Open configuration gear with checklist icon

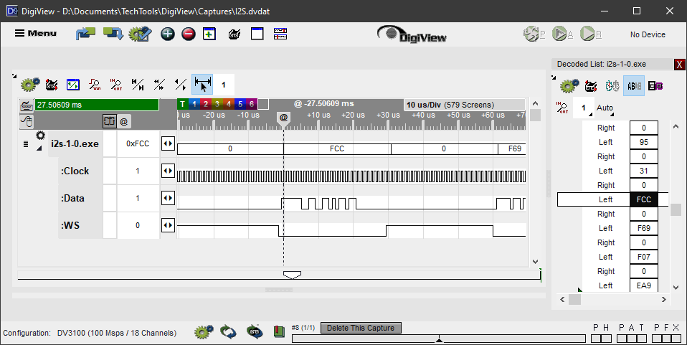pos(139,34)
